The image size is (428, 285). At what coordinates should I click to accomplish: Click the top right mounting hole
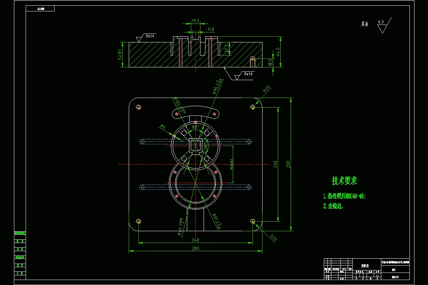pyautogui.click(x=253, y=107)
